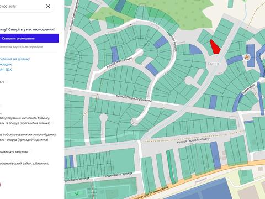Click the 'Царська вулиця' curved street label

tap(172, 41)
